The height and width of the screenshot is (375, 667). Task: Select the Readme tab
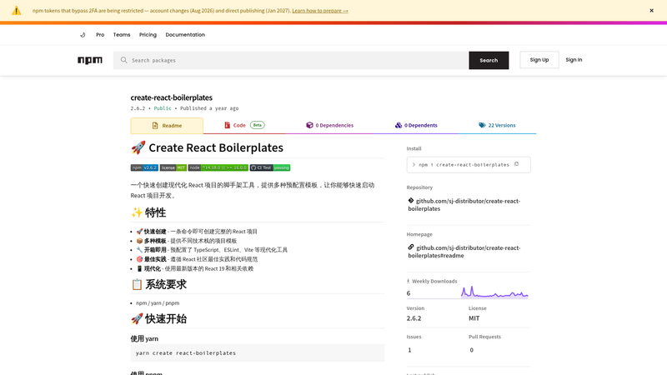point(167,126)
